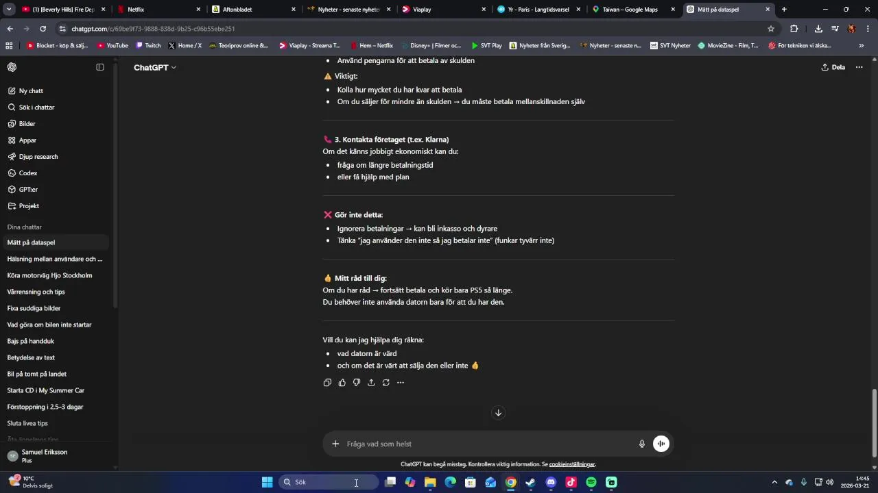878x493 pixels.
Task: Open the media controls icon in Chrome
Action: point(835,29)
